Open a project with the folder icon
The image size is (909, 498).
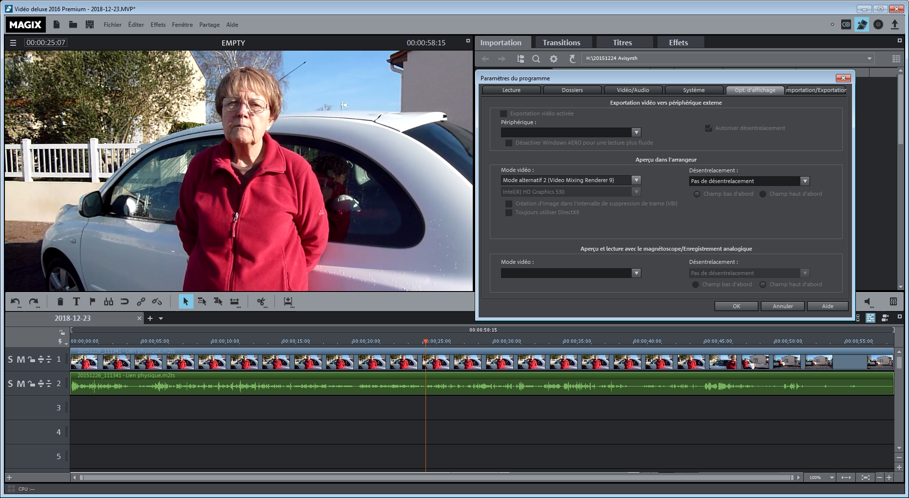click(73, 24)
